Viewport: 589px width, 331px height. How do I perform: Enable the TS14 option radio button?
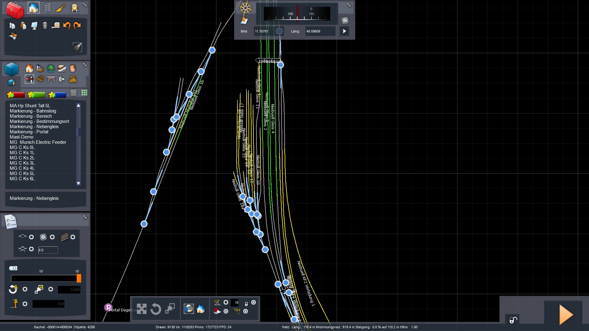point(245,311)
